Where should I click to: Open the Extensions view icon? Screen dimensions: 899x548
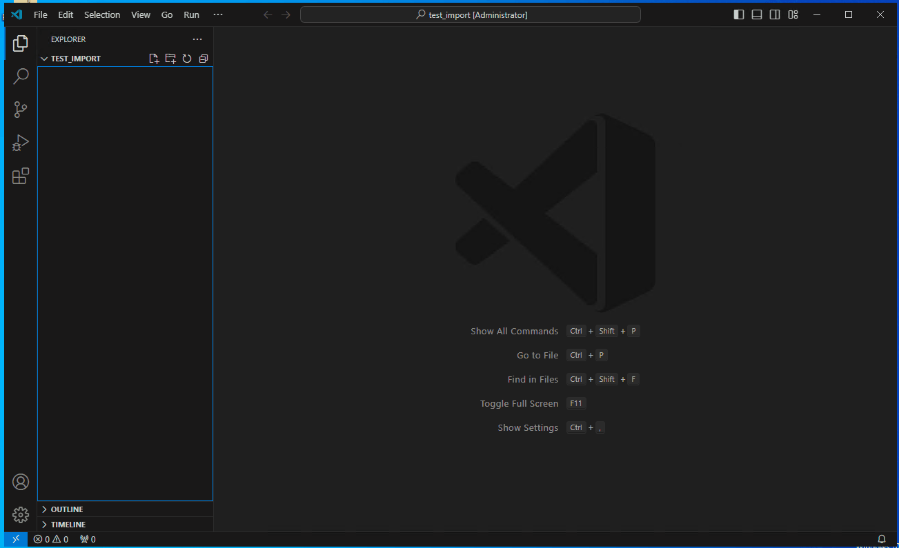(x=20, y=176)
